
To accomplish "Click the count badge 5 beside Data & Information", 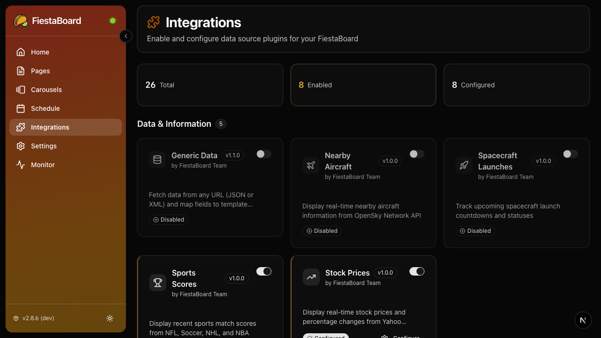I will pyautogui.click(x=221, y=124).
